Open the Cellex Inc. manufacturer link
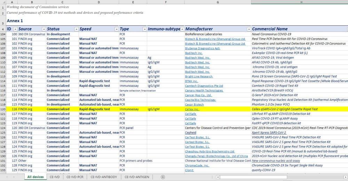This screenshot has width=348, height=181. pyautogui.click(x=192, y=109)
